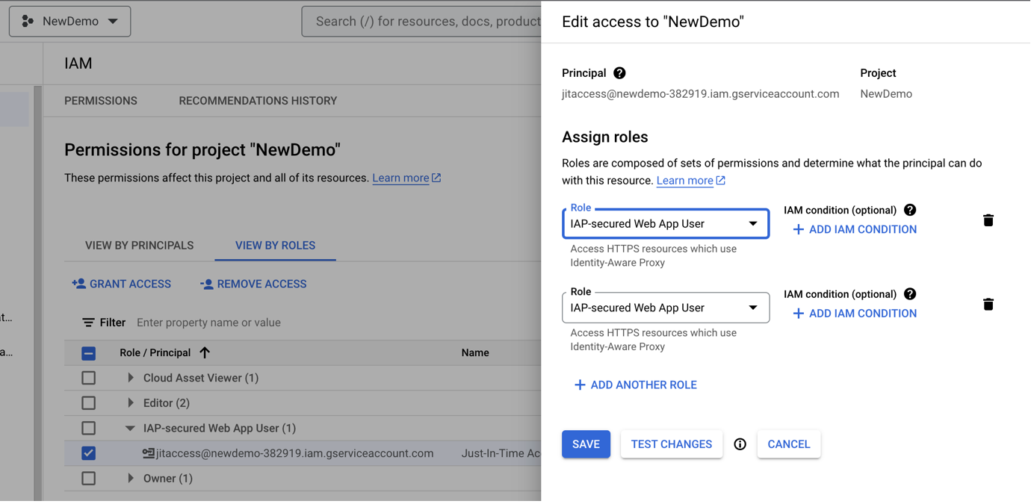The image size is (1034, 504).
Task: Delete the second role with trash icon
Action: [988, 305]
